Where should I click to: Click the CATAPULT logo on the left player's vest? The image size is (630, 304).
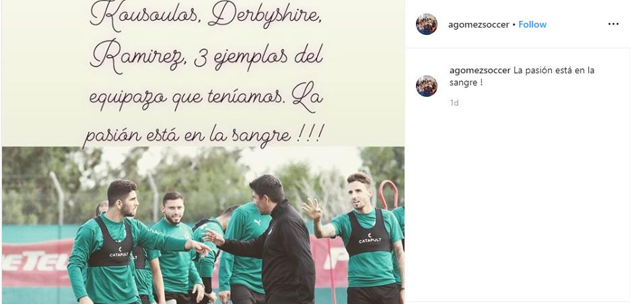[x=119, y=252]
